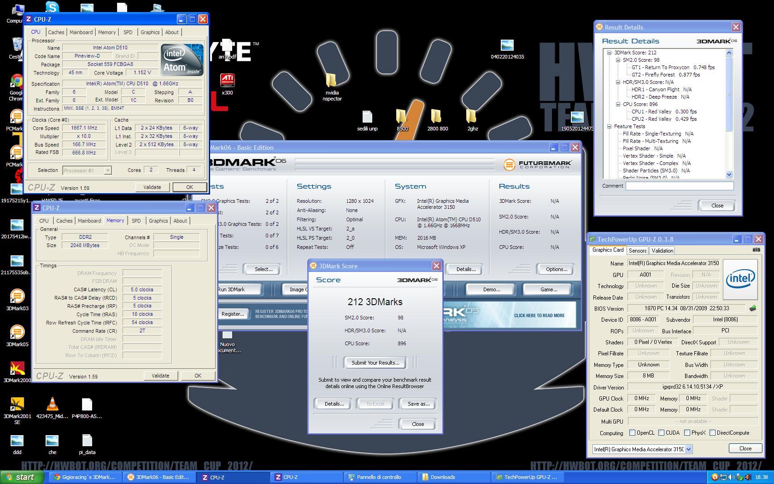Viewport: 774px width, 484px height.
Task: Launch the 3DMark03 shortcut
Action: point(17,300)
